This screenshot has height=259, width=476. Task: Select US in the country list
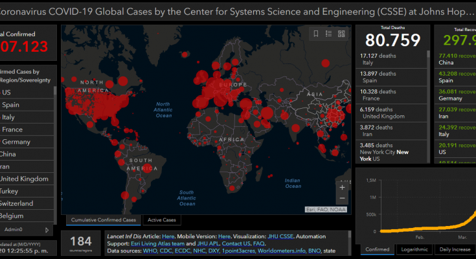click(x=27, y=93)
